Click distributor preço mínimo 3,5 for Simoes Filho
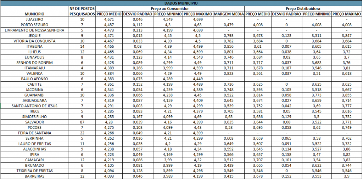The image size is (363, 179). tap(317, 117)
